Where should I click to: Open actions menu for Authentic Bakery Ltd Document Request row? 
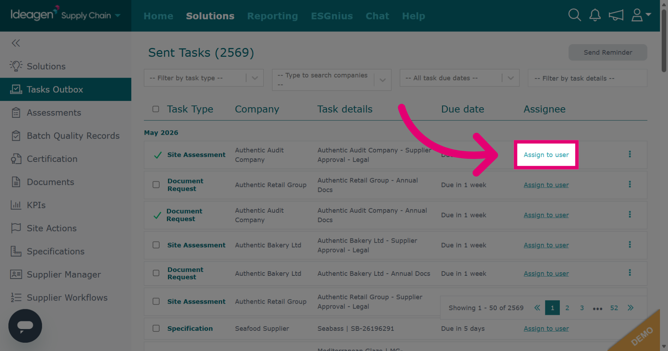pyautogui.click(x=630, y=273)
